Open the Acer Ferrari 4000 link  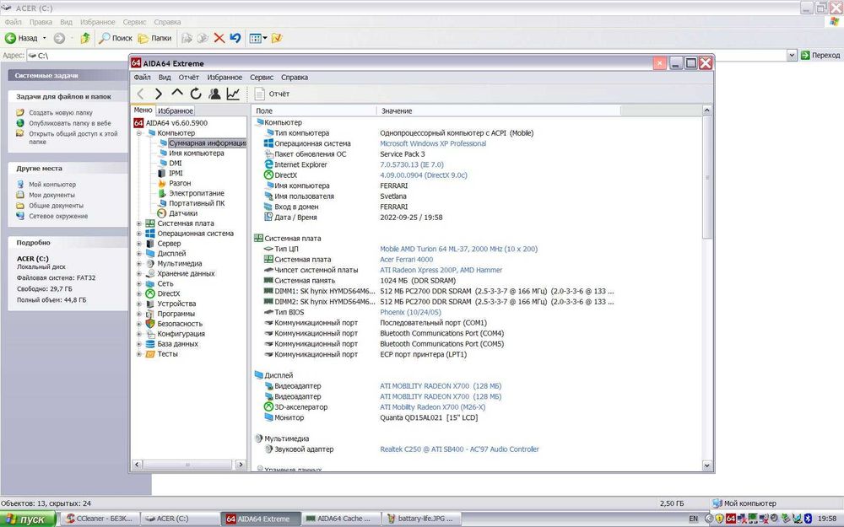point(407,259)
